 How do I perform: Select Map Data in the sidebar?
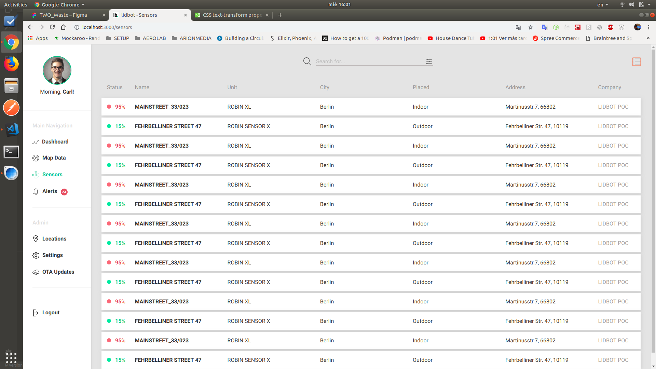point(54,158)
